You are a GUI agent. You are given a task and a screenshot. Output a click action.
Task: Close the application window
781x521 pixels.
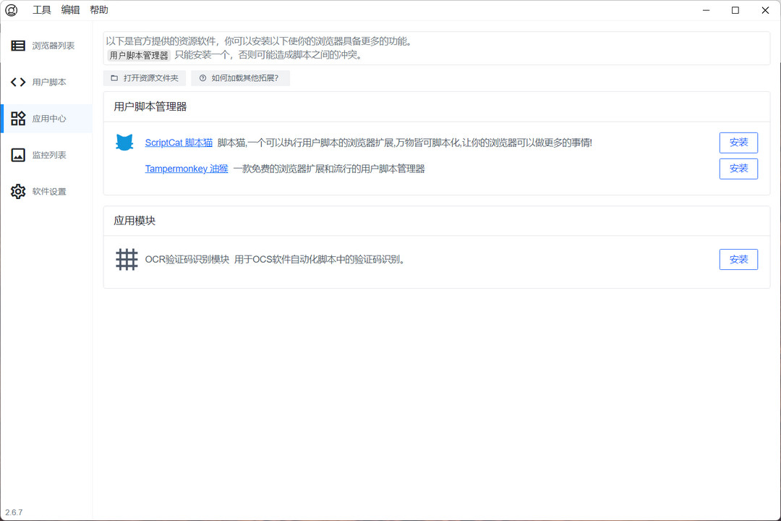(x=765, y=10)
